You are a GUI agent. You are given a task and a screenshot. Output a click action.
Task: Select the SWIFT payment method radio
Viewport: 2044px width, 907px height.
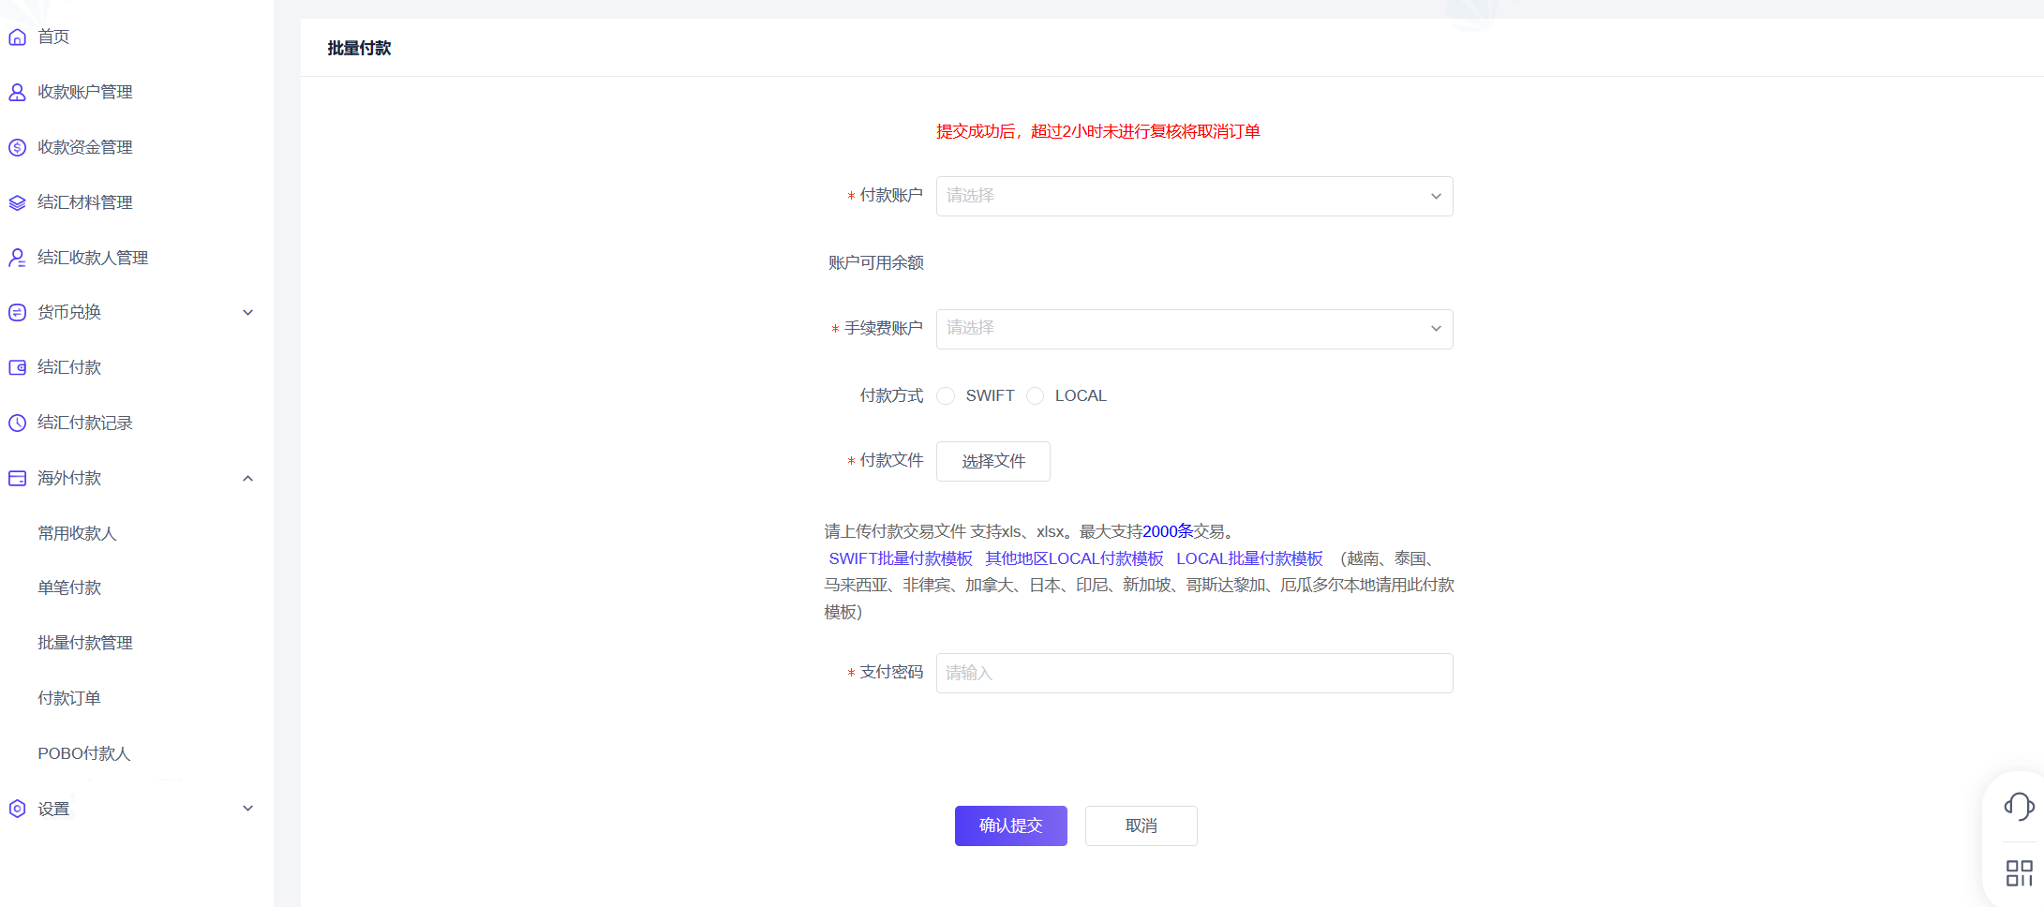[947, 396]
